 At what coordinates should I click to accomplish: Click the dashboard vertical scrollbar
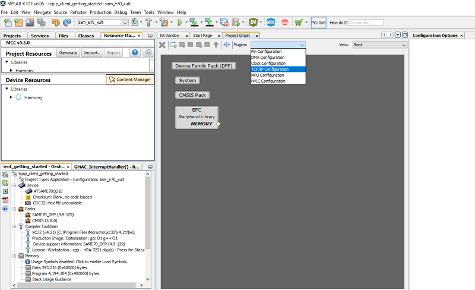click(x=147, y=212)
